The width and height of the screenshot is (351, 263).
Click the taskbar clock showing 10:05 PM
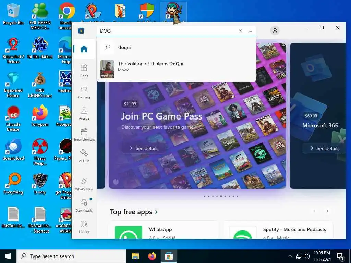pos(322,256)
